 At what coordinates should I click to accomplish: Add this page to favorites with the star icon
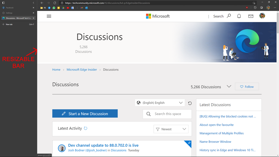coord(254,3)
